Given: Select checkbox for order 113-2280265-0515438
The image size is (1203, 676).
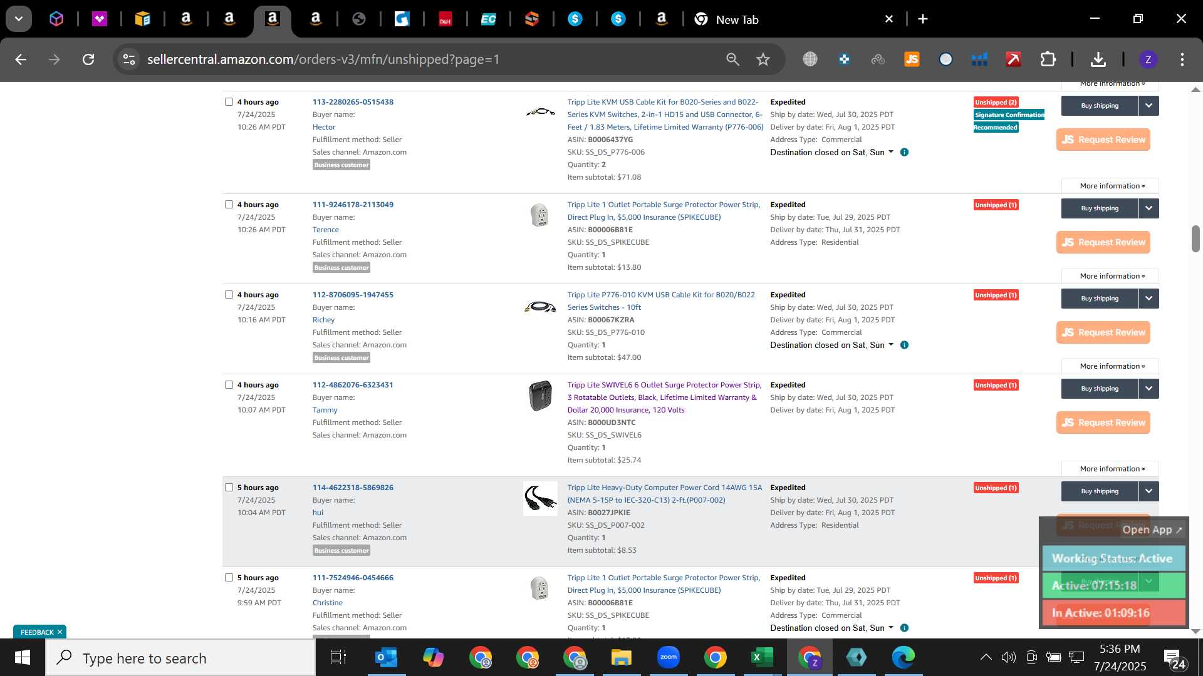Looking at the screenshot, I should [229, 101].
